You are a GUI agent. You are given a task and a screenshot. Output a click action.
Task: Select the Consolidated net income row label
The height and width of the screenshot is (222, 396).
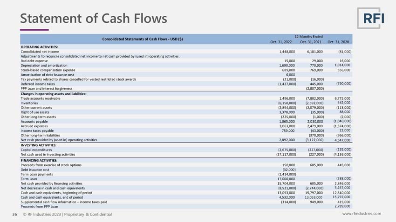point(40,52)
